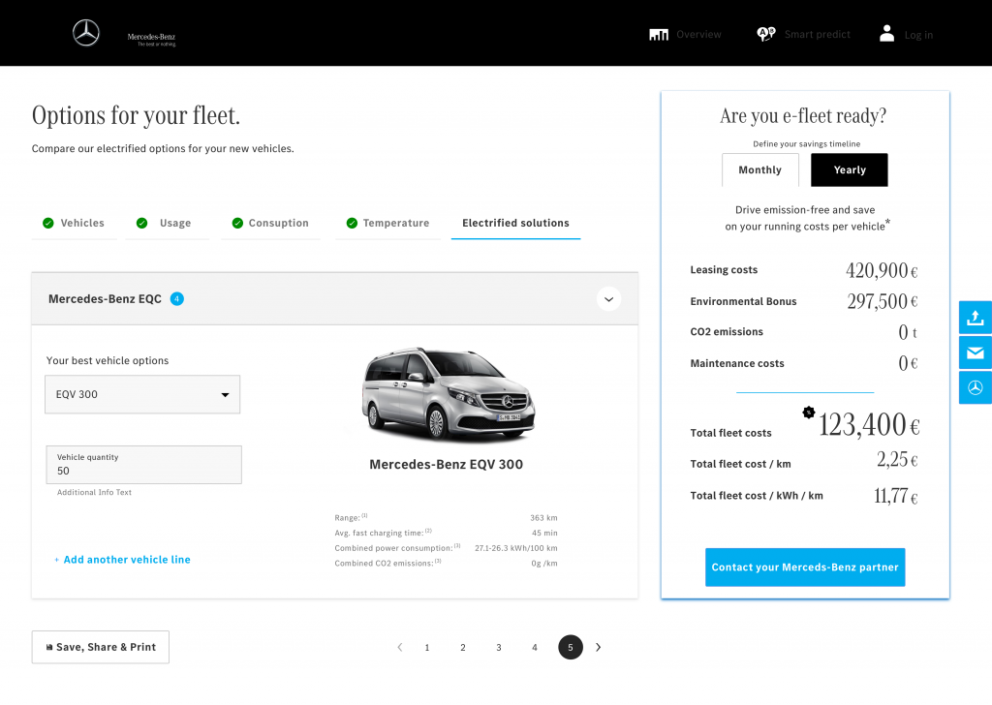
Task: Switch to the Temperature tab
Action: [x=387, y=223]
